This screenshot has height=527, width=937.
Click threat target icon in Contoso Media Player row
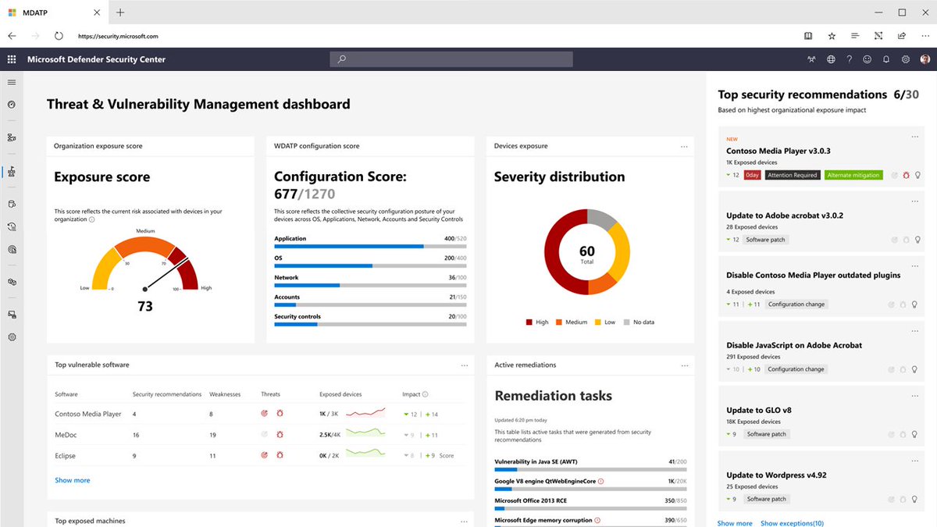264,414
